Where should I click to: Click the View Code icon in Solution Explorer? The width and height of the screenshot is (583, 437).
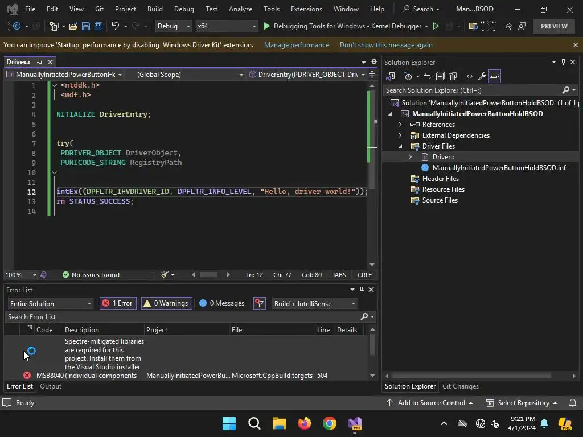[x=470, y=77]
